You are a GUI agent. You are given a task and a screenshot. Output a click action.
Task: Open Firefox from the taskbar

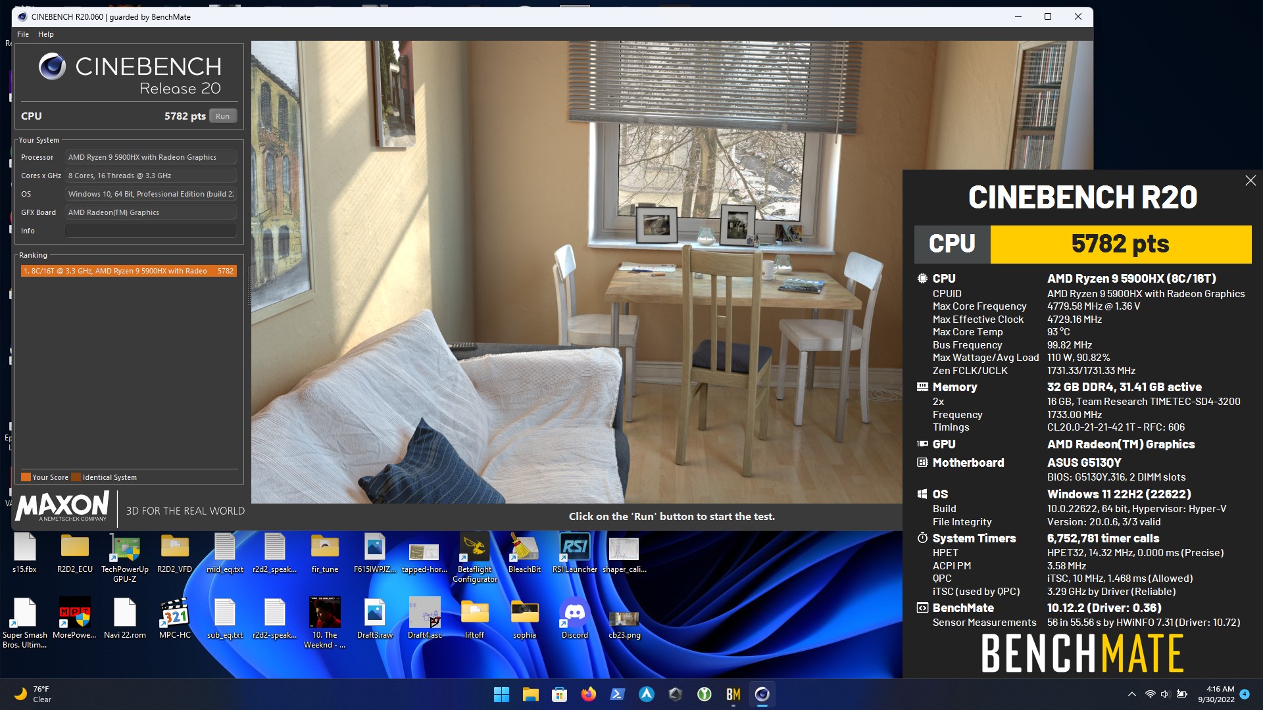point(589,694)
